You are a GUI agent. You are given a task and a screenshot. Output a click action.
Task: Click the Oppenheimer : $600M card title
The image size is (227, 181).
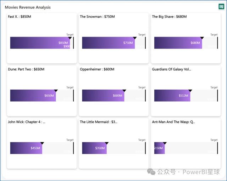click(97, 69)
